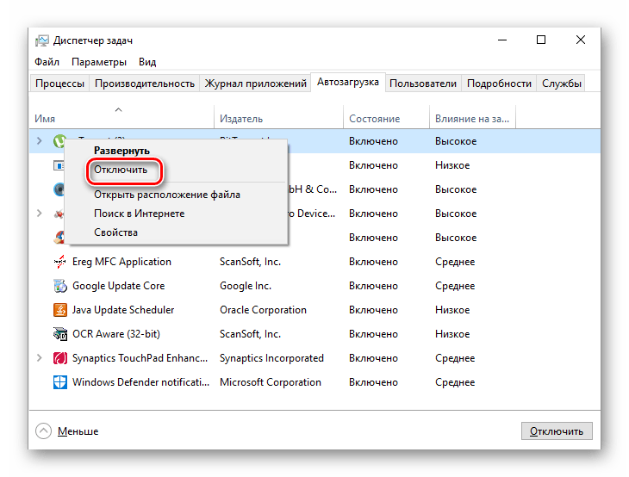Click the Java Update Scheduler icon
The image size is (629, 477).
pyautogui.click(x=59, y=310)
